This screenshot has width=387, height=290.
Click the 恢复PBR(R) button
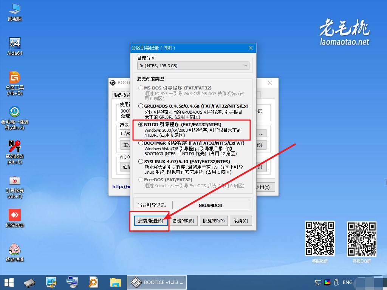pyautogui.click(x=214, y=221)
